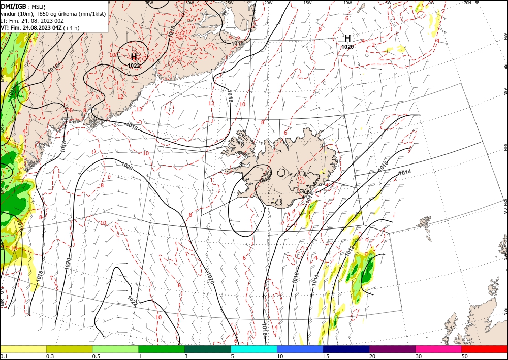
Task: Click the pale yellow 0.1–0.3 legend swatch
Action: click(x=23, y=349)
